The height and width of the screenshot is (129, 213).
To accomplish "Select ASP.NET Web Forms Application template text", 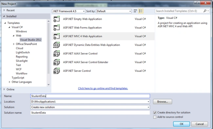I will click(x=82, y=28).
